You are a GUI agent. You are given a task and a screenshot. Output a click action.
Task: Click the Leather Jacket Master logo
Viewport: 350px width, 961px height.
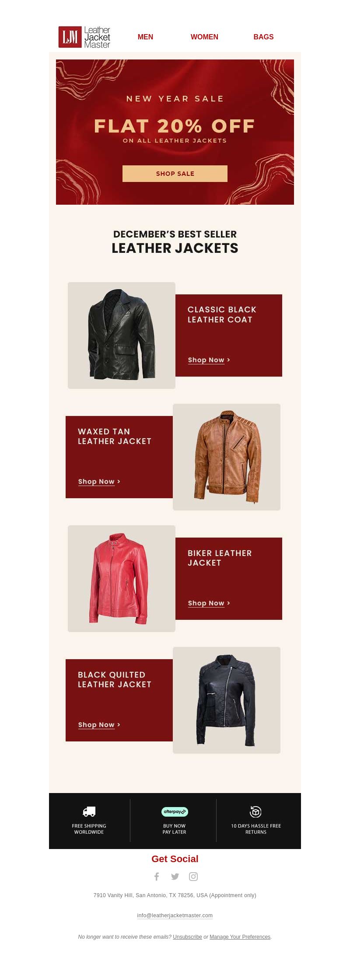[x=84, y=37]
